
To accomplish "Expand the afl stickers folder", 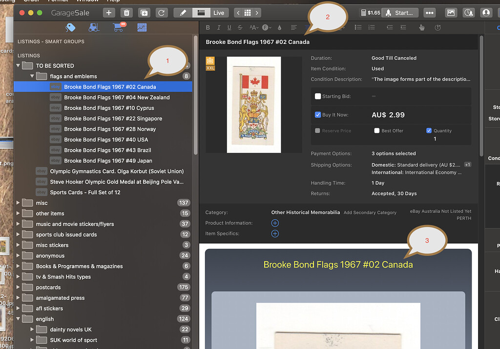I will coord(18,308).
